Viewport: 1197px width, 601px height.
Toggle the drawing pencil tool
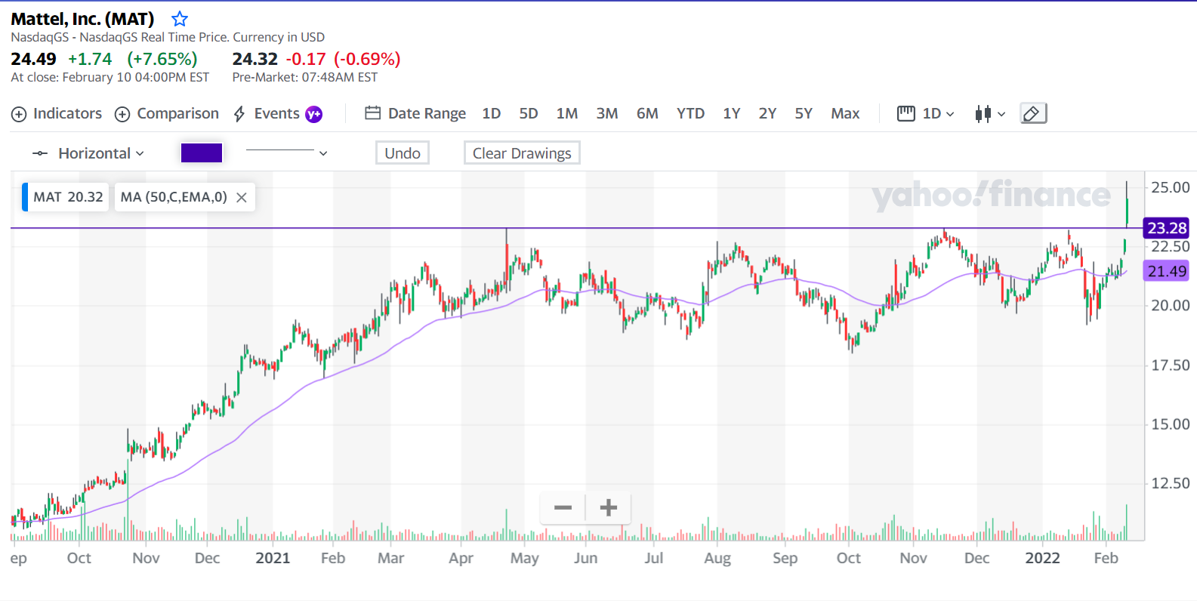click(x=1033, y=113)
